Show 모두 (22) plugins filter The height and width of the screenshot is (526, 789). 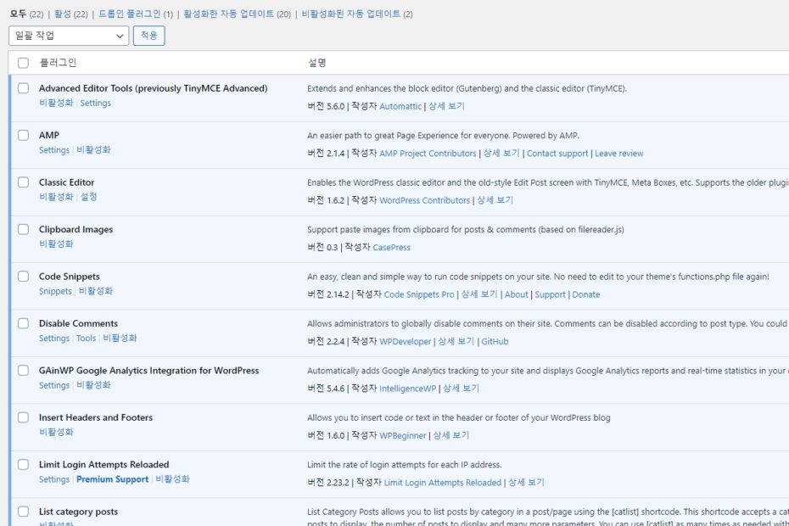pos(26,14)
